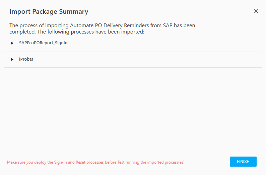Click "Test running" in the red warning
This screenshot has height=175, width=266.
pyautogui.click(x=129, y=162)
